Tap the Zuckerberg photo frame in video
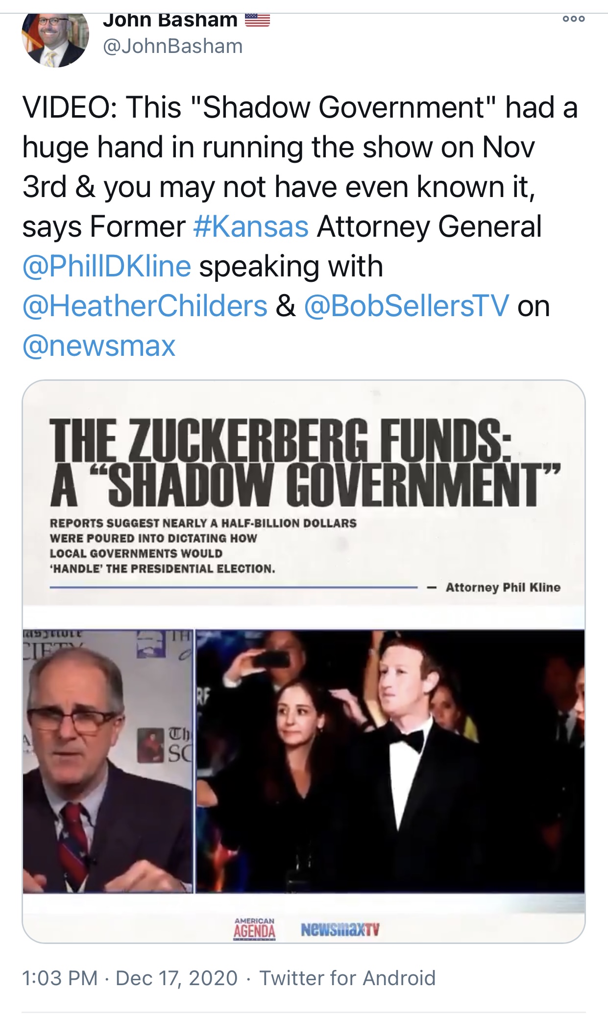 (x=390, y=761)
